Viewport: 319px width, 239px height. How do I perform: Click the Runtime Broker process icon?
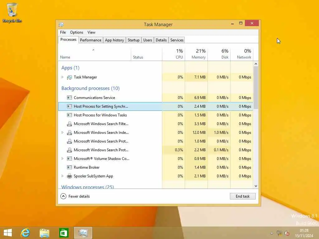coord(69,167)
